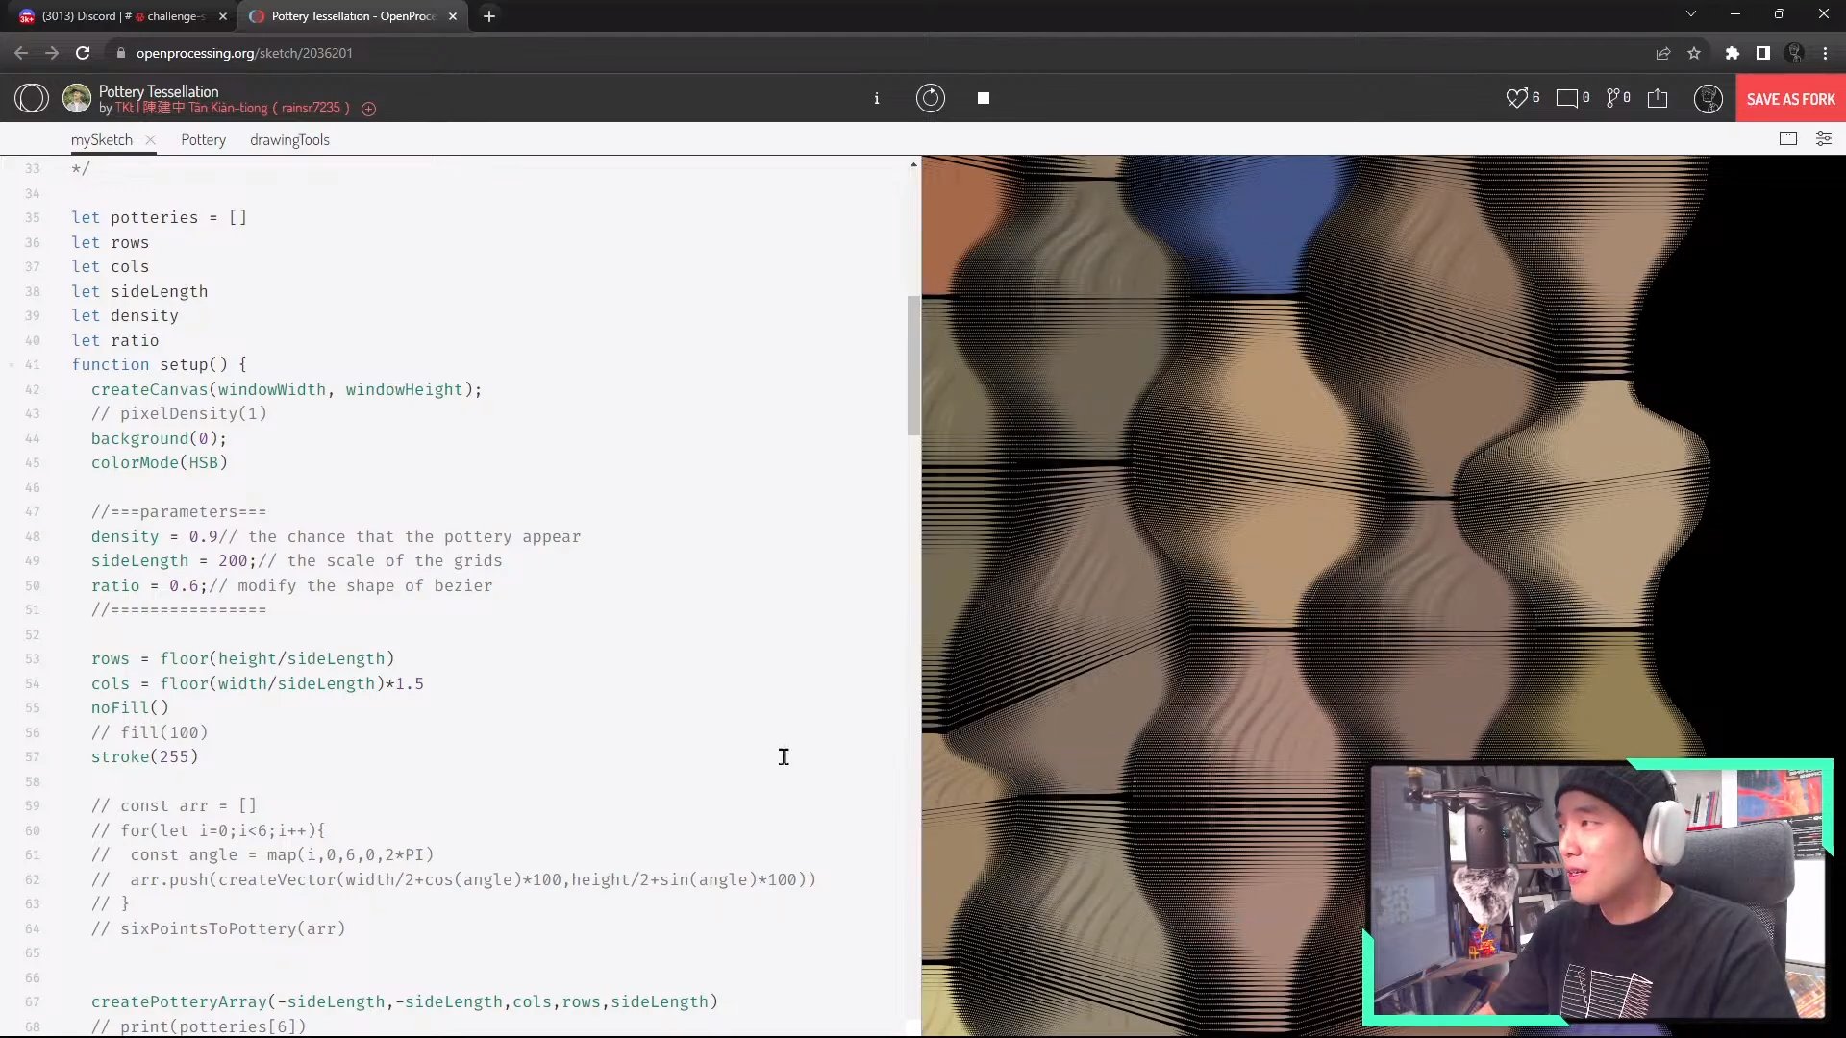The width and height of the screenshot is (1846, 1038).
Task: Toggle the editor layout view icon
Action: pos(1788,139)
